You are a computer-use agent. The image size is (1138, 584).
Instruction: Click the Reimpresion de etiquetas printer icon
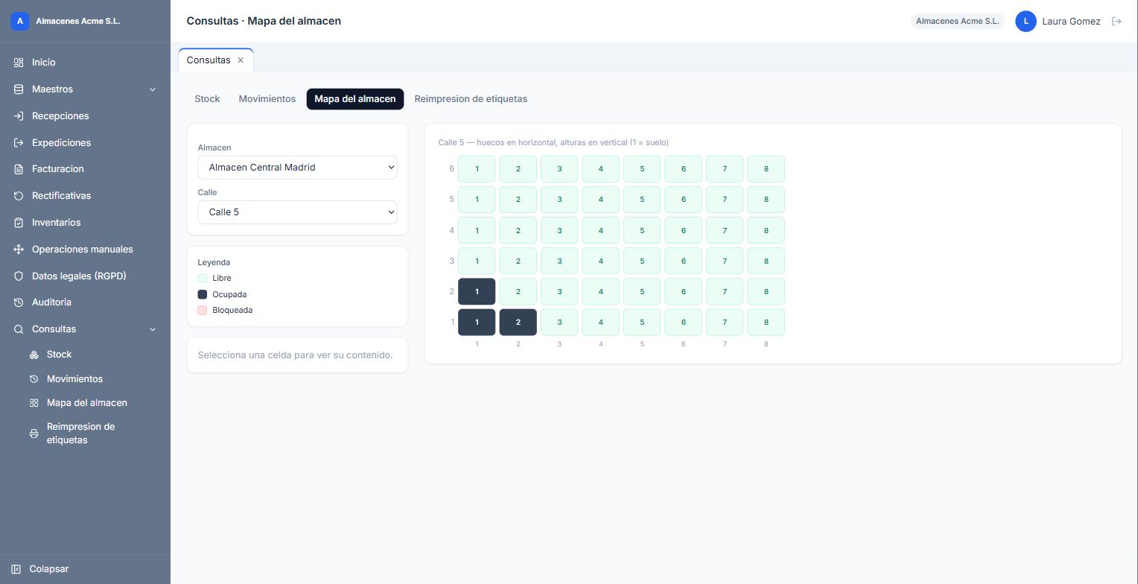point(34,434)
